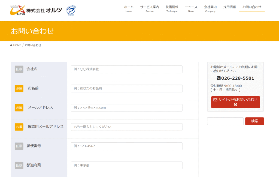Focus the お名前 name input field
Screen dimensions: 279x177
point(126,88)
